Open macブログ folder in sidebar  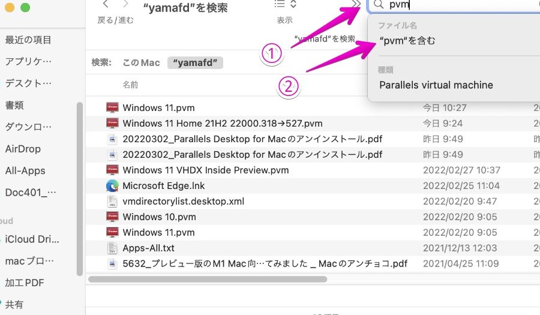click(x=29, y=261)
